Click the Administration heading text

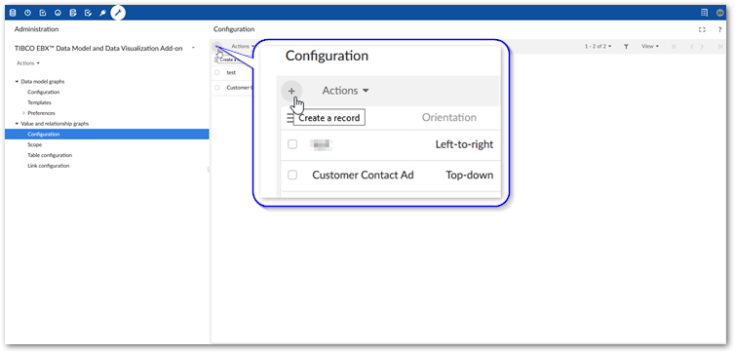[37, 29]
